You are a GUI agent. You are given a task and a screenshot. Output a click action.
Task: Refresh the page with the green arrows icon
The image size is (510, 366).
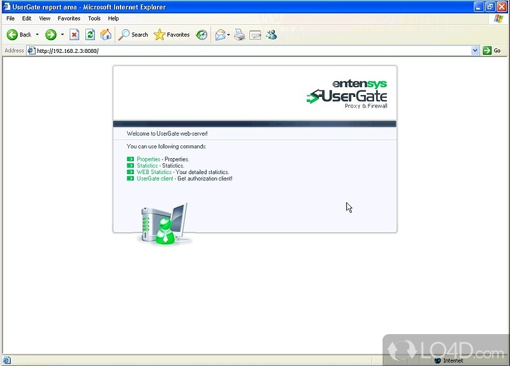90,34
